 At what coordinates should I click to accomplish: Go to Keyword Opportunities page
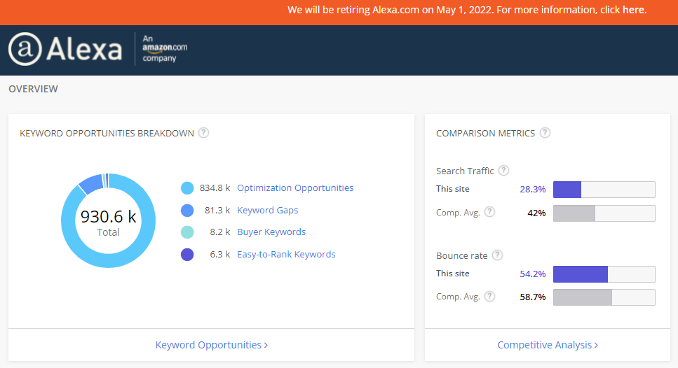212,345
